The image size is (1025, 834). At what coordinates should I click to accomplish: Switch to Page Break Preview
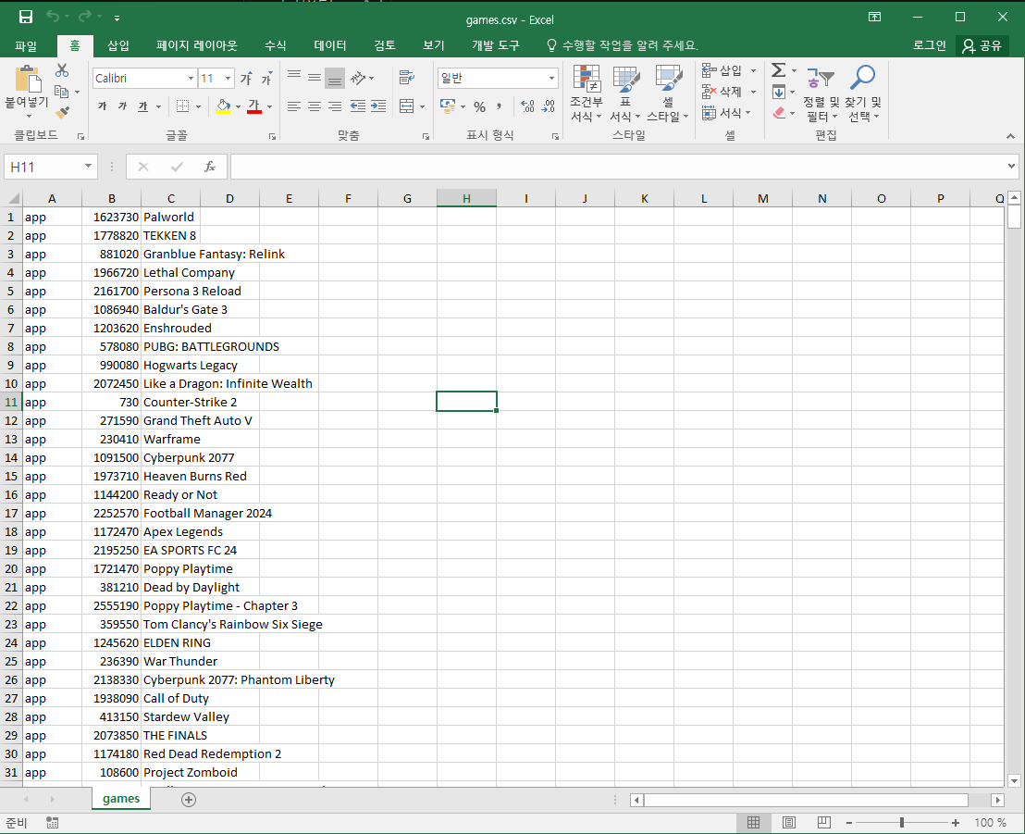click(823, 822)
